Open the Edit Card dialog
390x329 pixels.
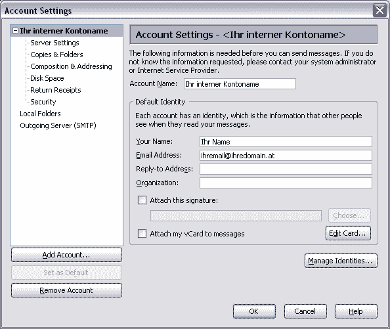pos(348,233)
